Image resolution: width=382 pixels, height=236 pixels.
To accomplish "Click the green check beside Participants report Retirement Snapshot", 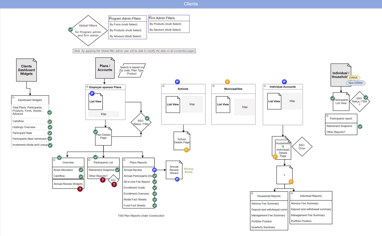I will [x=360, y=126].
